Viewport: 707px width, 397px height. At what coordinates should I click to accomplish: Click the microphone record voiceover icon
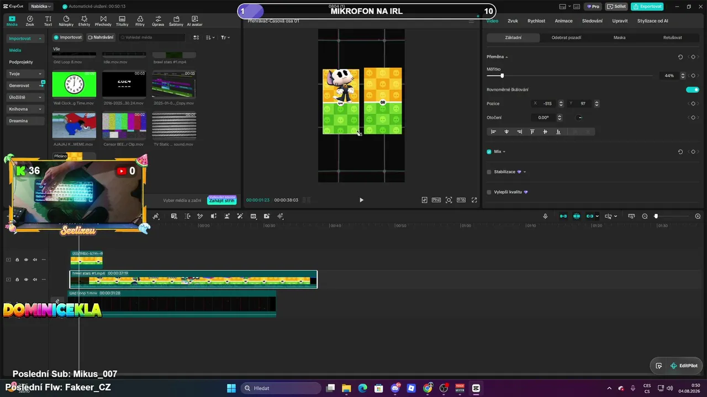click(x=545, y=216)
